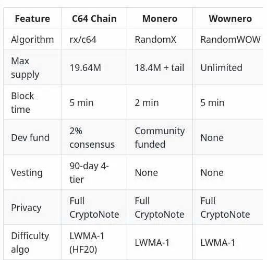267x260 pixels.
Task: Select the 2% consensus dev fund cell
Action: (x=94, y=138)
